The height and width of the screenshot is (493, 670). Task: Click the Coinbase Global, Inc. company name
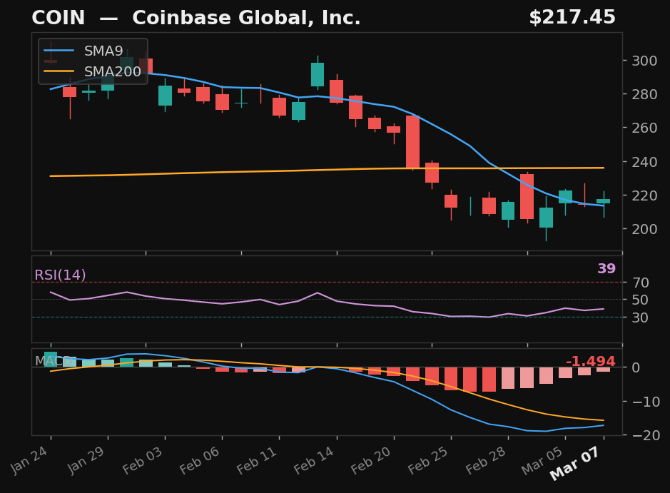tap(247, 18)
